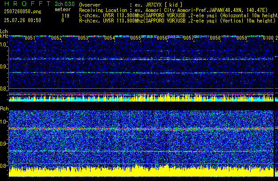Image resolution: width=278 pixels, height=181 pixels.
Task: Click the 0051 time marker
Action: 30,38
